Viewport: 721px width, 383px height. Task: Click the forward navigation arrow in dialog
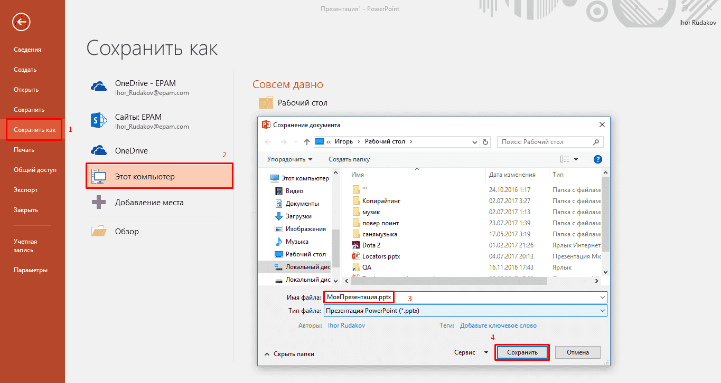pos(284,141)
